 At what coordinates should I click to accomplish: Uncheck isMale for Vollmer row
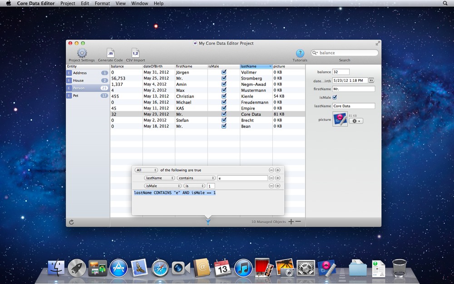point(224,72)
